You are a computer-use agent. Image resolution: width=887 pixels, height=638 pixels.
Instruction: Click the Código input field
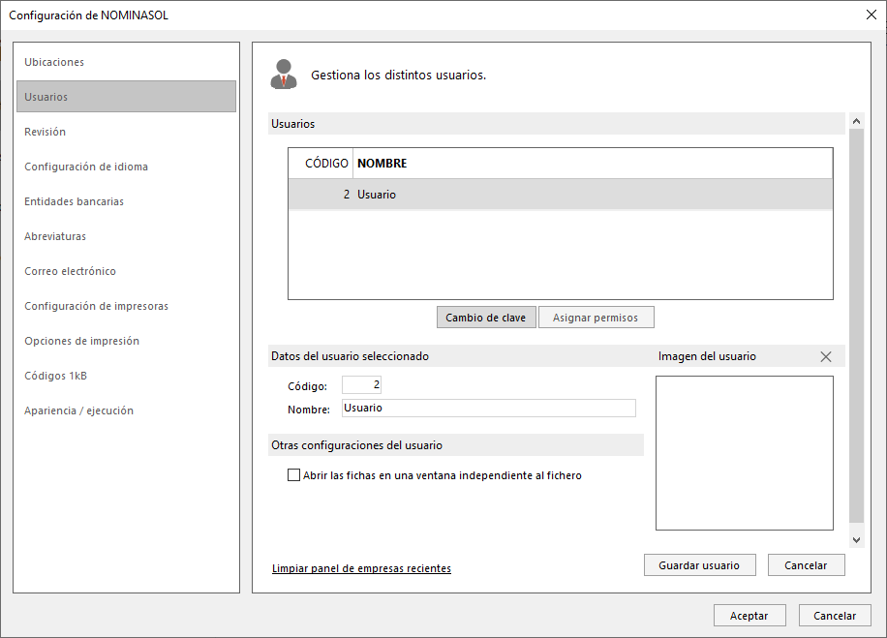point(361,385)
